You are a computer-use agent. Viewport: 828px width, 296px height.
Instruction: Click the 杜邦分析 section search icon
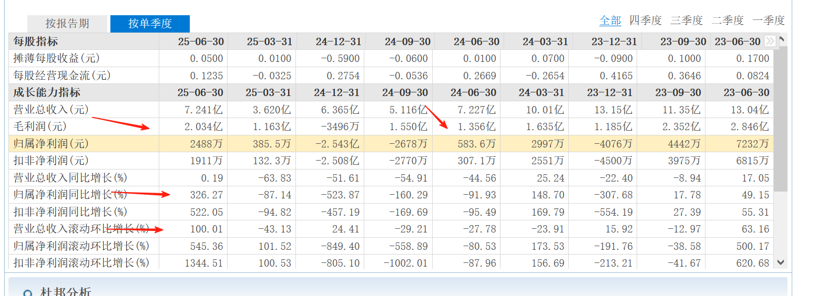(27, 292)
